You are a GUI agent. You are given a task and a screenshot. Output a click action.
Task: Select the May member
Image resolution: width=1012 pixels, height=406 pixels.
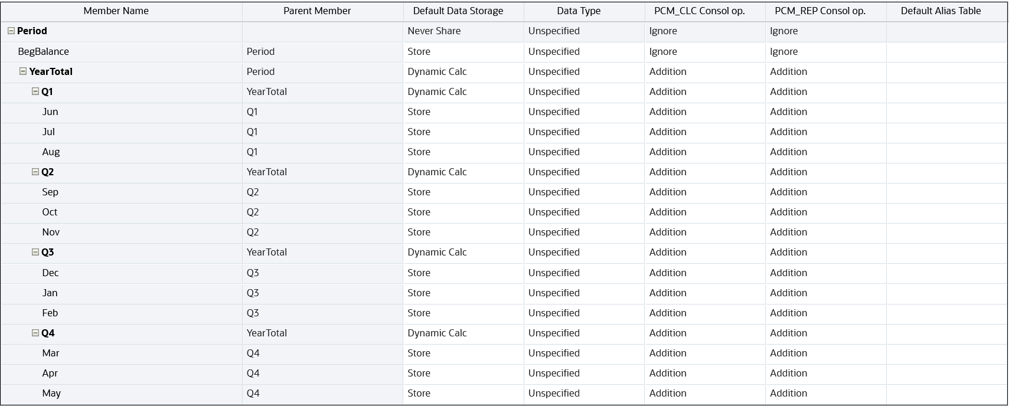(x=51, y=393)
